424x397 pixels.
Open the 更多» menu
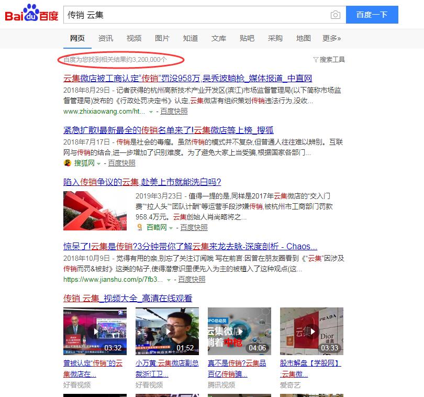click(331, 38)
